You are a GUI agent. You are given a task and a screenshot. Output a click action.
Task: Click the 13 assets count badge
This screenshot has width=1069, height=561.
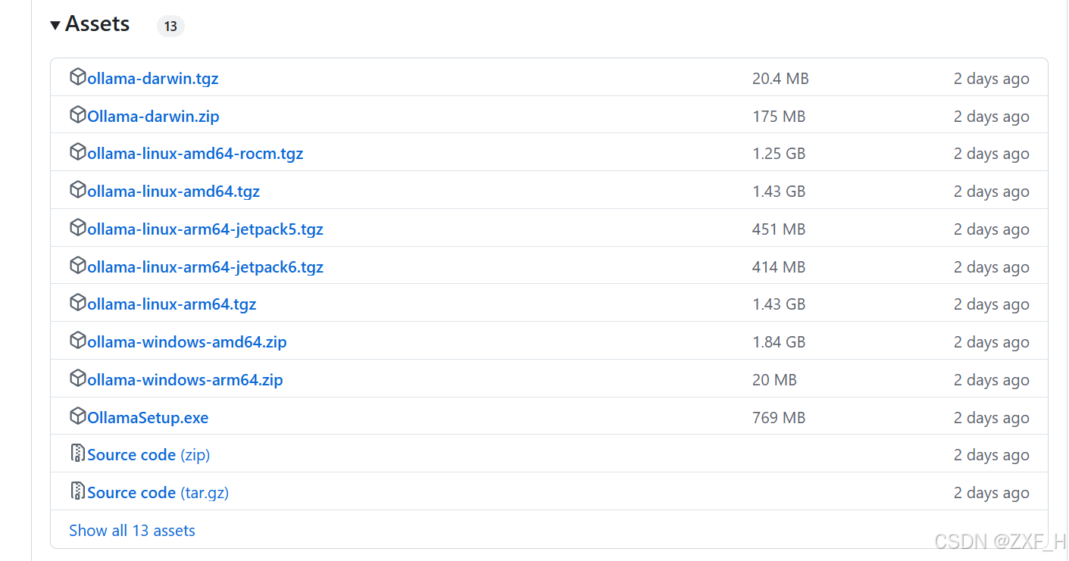[170, 26]
